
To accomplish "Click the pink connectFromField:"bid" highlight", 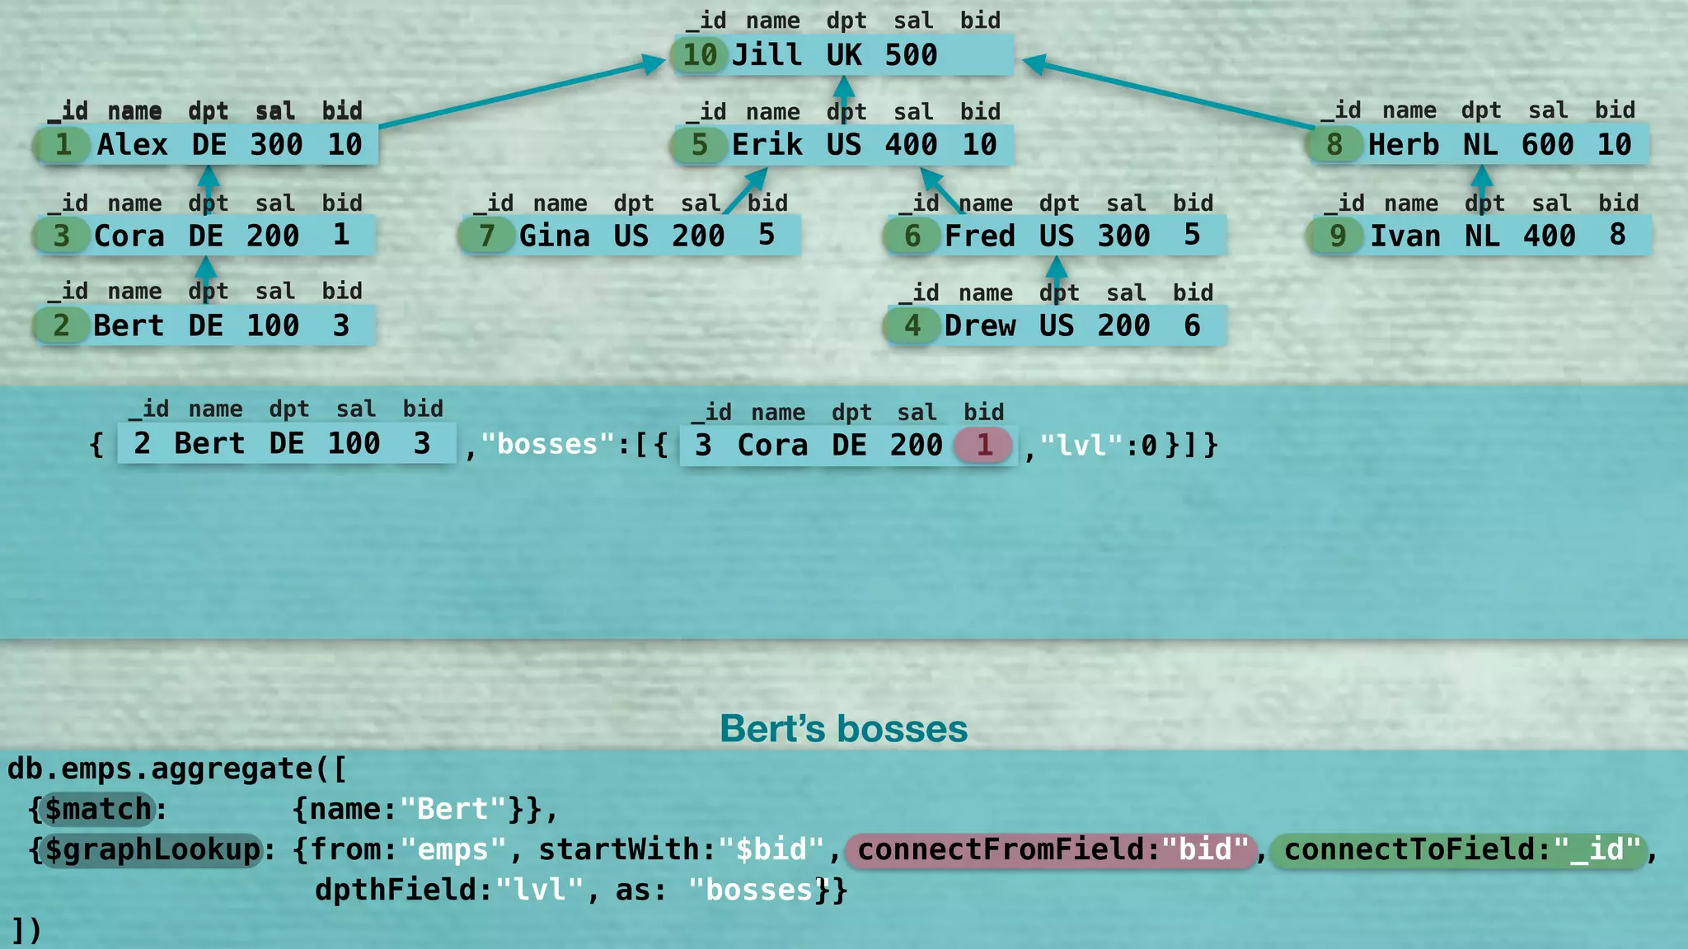I will click(x=1052, y=849).
